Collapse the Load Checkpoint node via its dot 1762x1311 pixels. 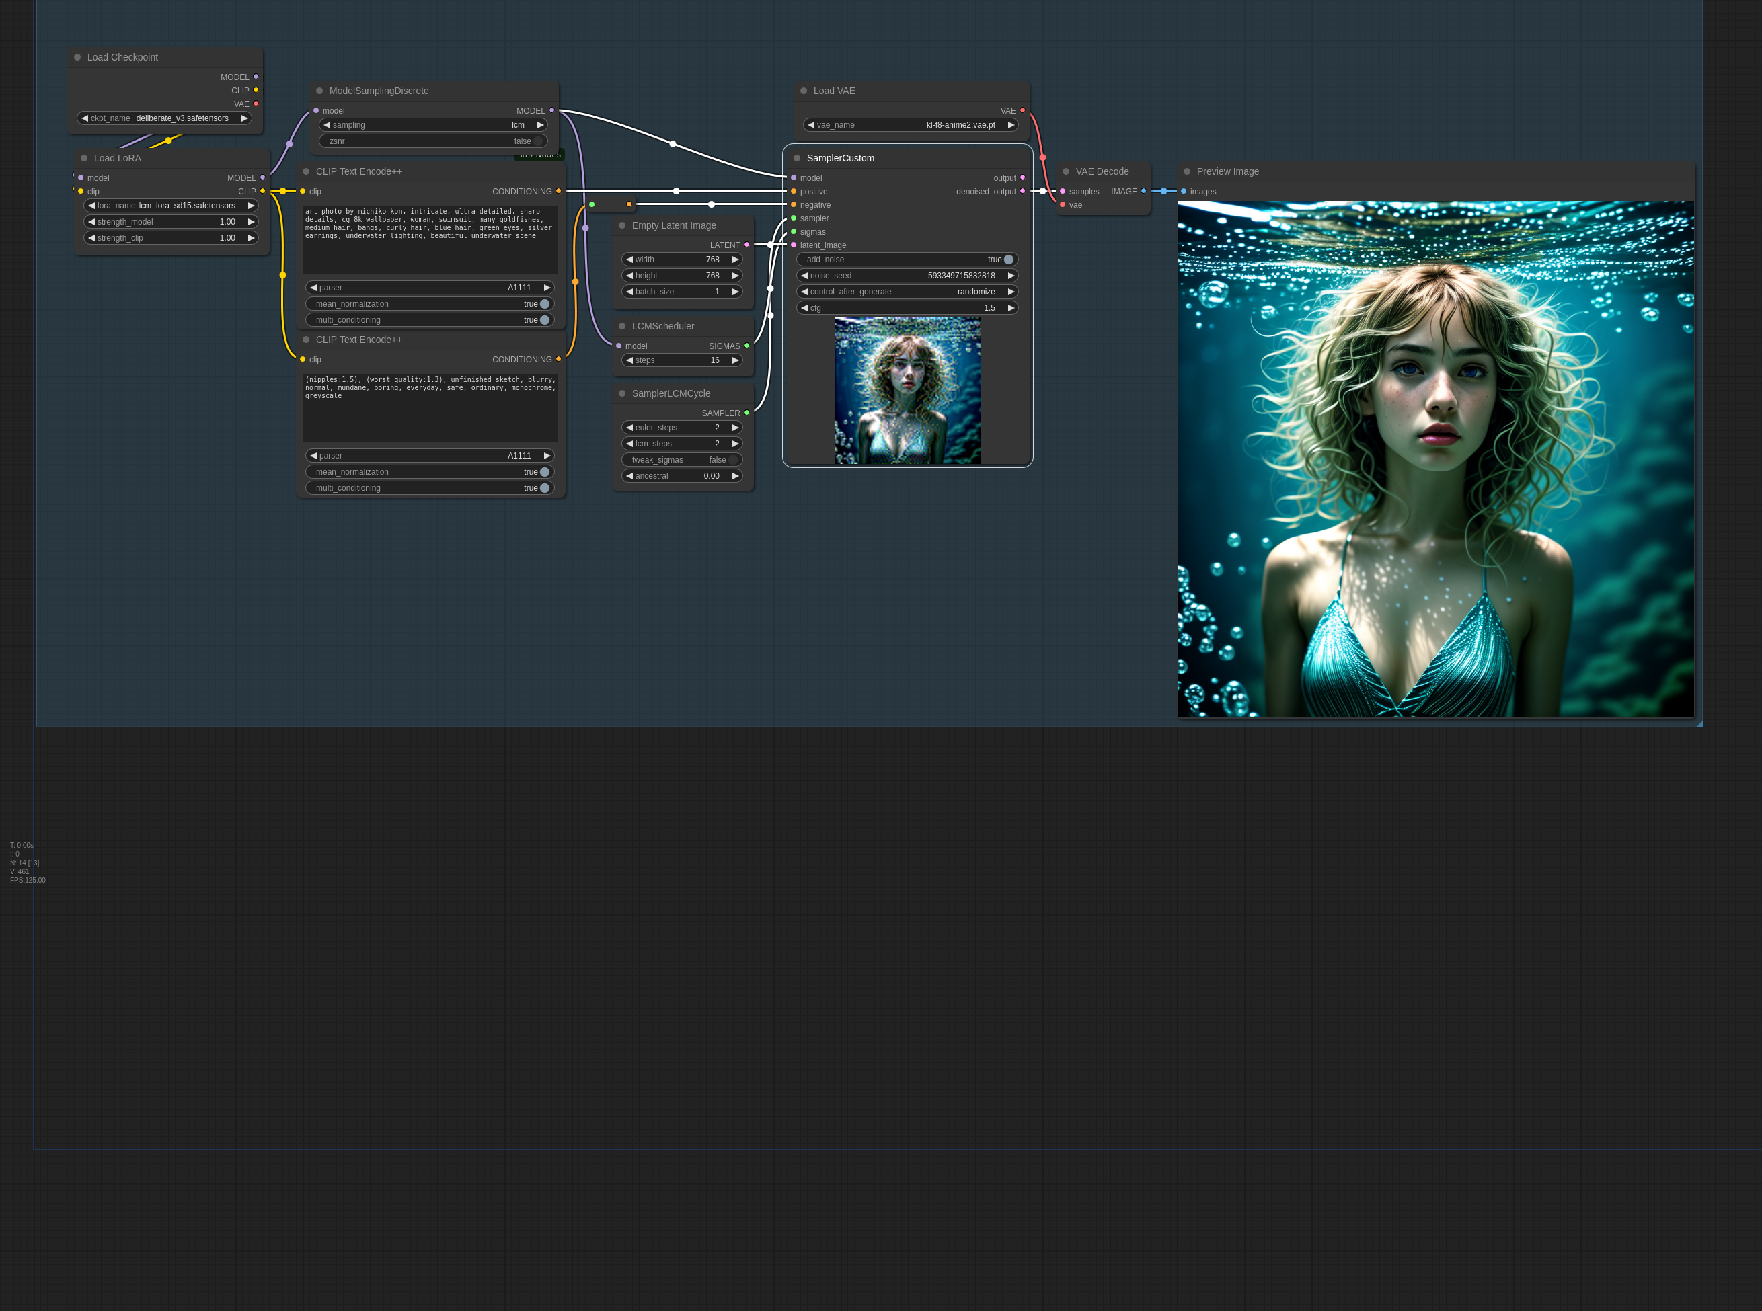click(x=77, y=57)
